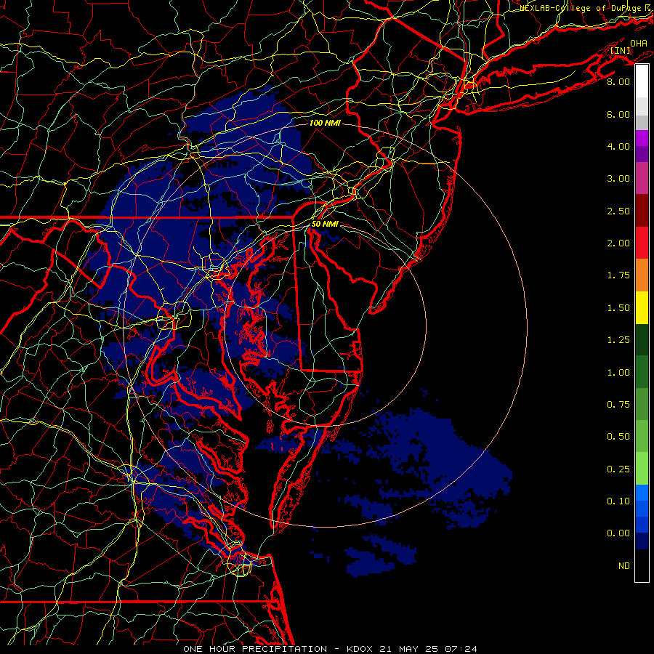The height and width of the screenshot is (654, 654).
Task: Click the [IN] units label
Action: coord(621,51)
